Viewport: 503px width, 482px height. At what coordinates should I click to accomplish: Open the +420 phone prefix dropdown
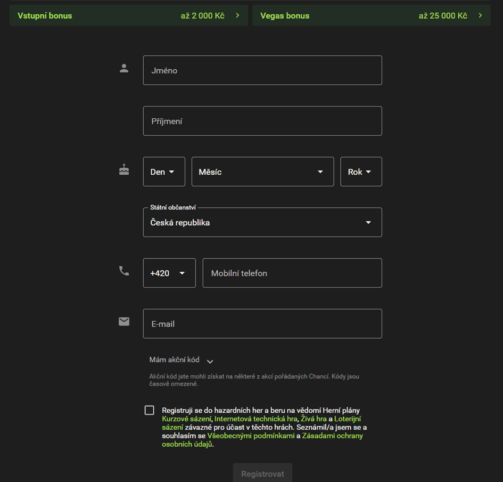(x=169, y=273)
